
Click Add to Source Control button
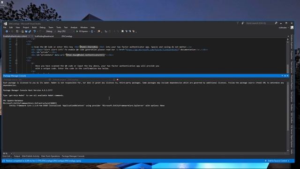coord(277,161)
